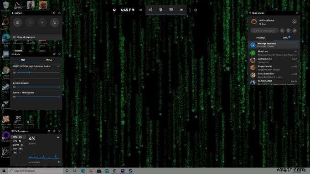Open Microsoft Store from the taskbar
The image size is (310, 174).
tap(99, 171)
